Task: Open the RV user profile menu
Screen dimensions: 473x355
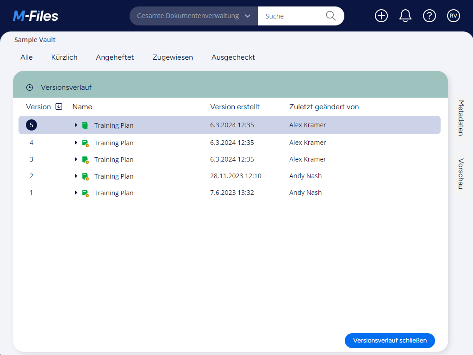Action: (x=454, y=16)
